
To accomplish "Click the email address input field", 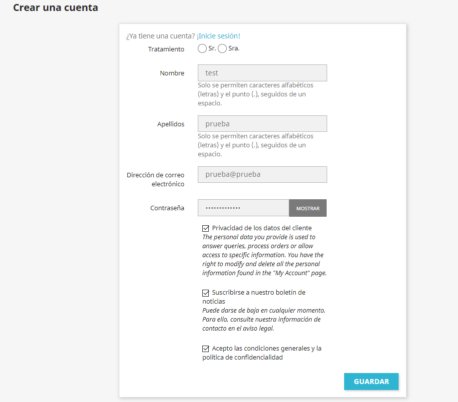I will (262, 175).
